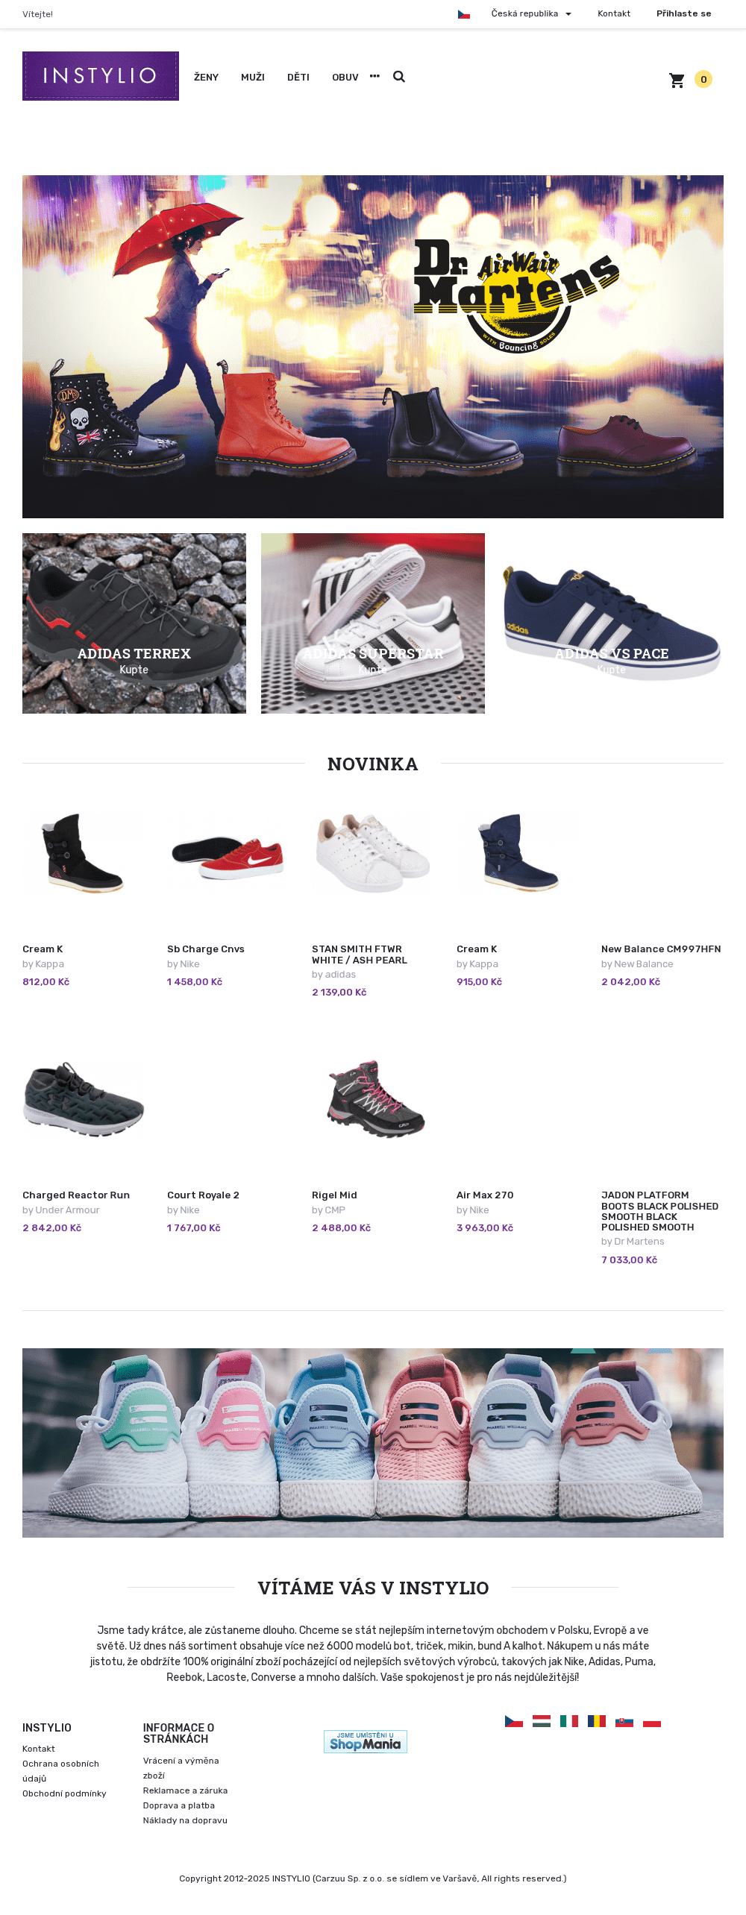Click the INSTYLIO logo
Image resolution: width=746 pixels, height=1915 pixels.
click(101, 76)
